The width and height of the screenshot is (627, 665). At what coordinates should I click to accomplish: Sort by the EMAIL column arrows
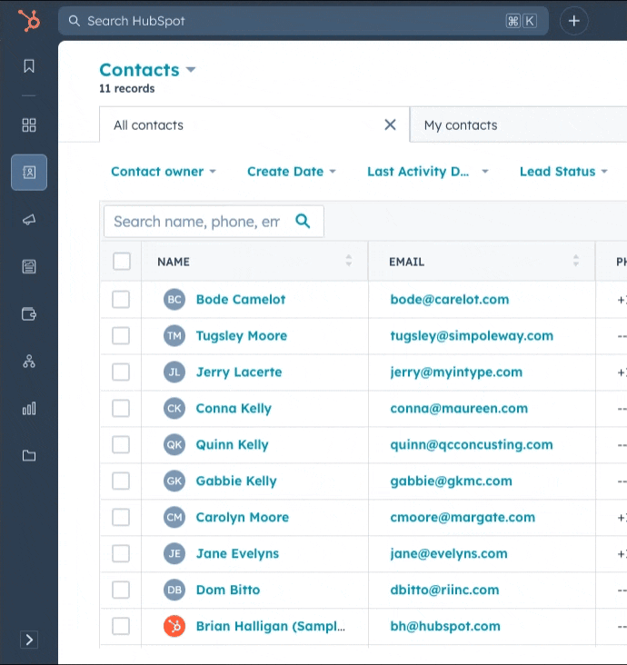(x=576, y=261)
